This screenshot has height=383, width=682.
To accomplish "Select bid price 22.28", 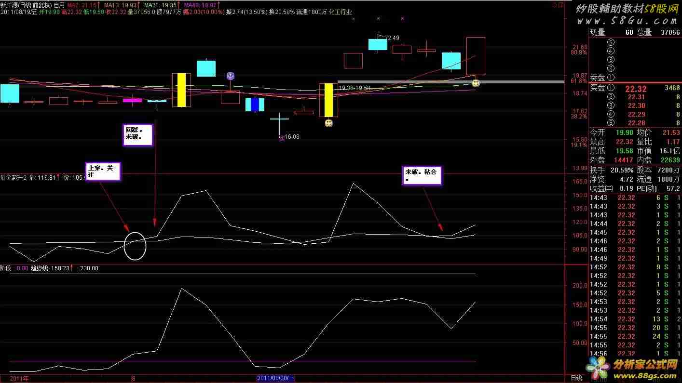I will 636,123.
